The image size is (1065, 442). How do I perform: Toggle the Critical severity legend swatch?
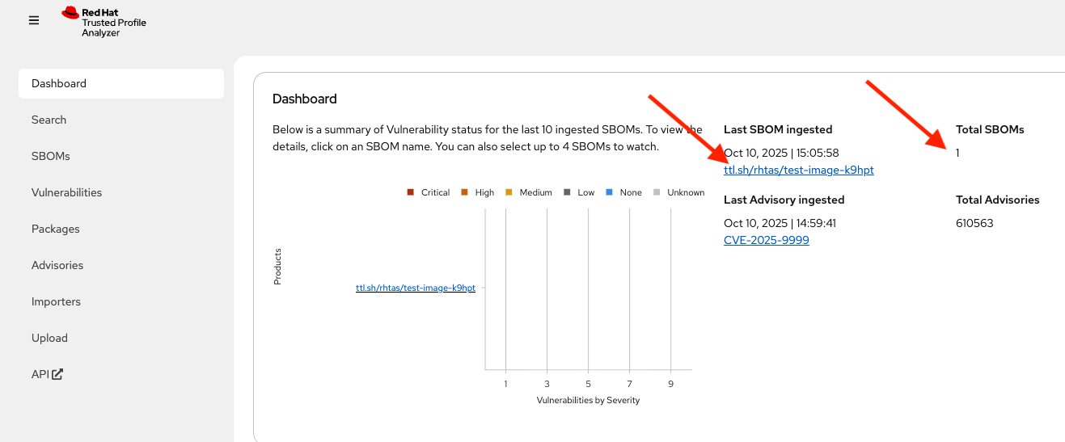[x=411, y=192]
